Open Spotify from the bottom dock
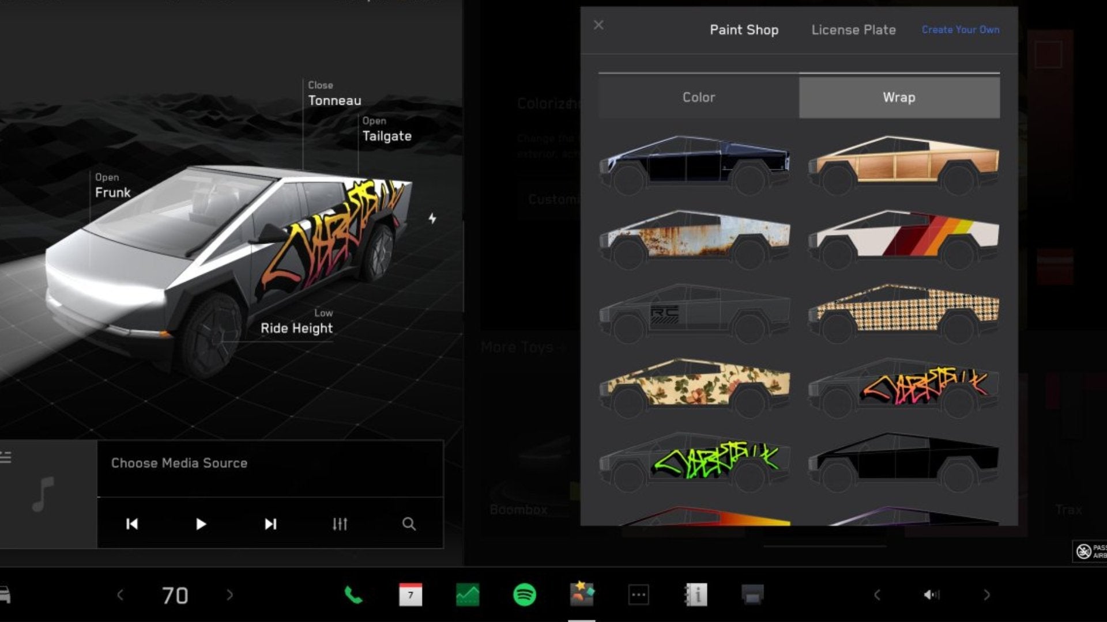Image resolution: width=1107 pixels, height=622 pixels. (x=524, y=594)
